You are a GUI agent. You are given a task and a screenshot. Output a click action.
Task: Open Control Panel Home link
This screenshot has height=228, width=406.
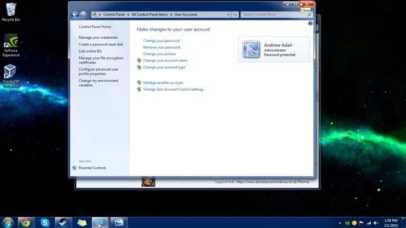95,27
